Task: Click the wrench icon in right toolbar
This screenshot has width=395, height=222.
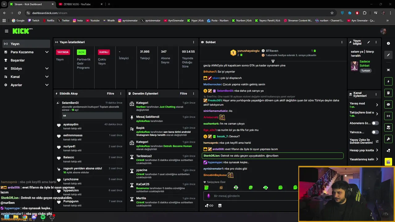Action: coord(389,139)
